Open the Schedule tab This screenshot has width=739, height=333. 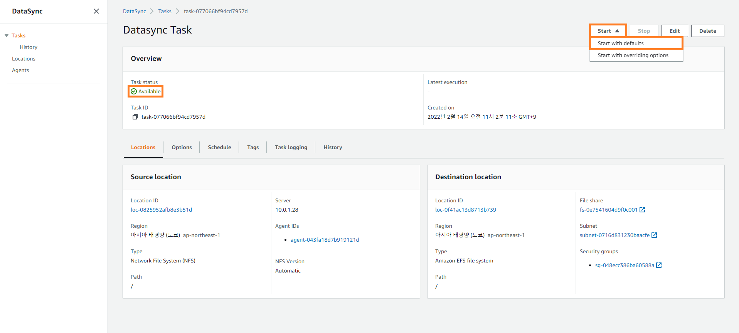tap(219, 147)
